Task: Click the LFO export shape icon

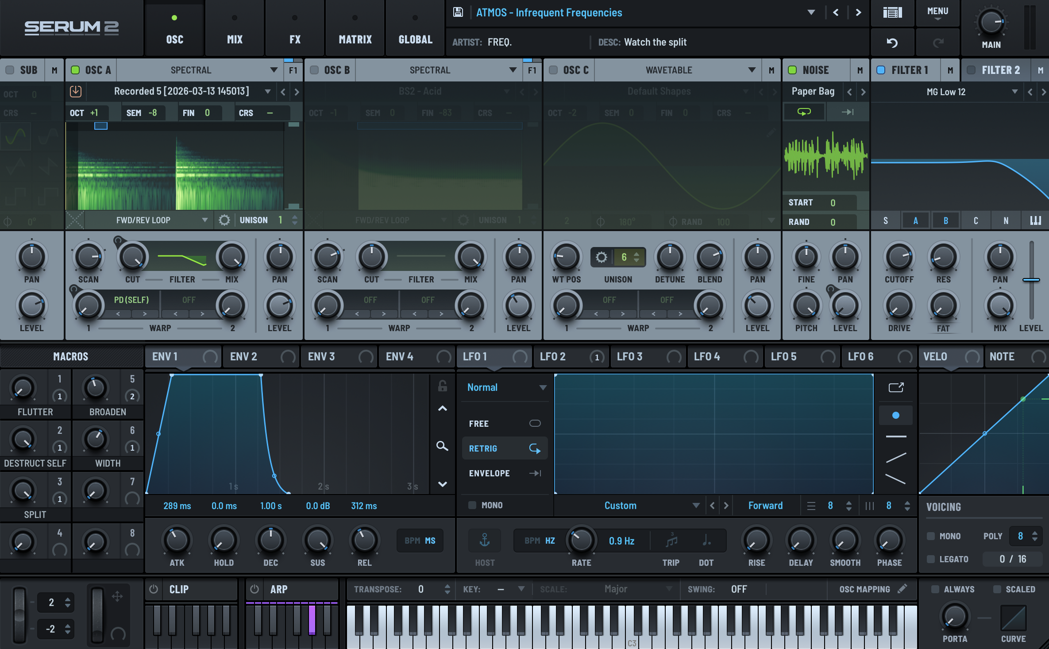Action: tap(896, 388)
